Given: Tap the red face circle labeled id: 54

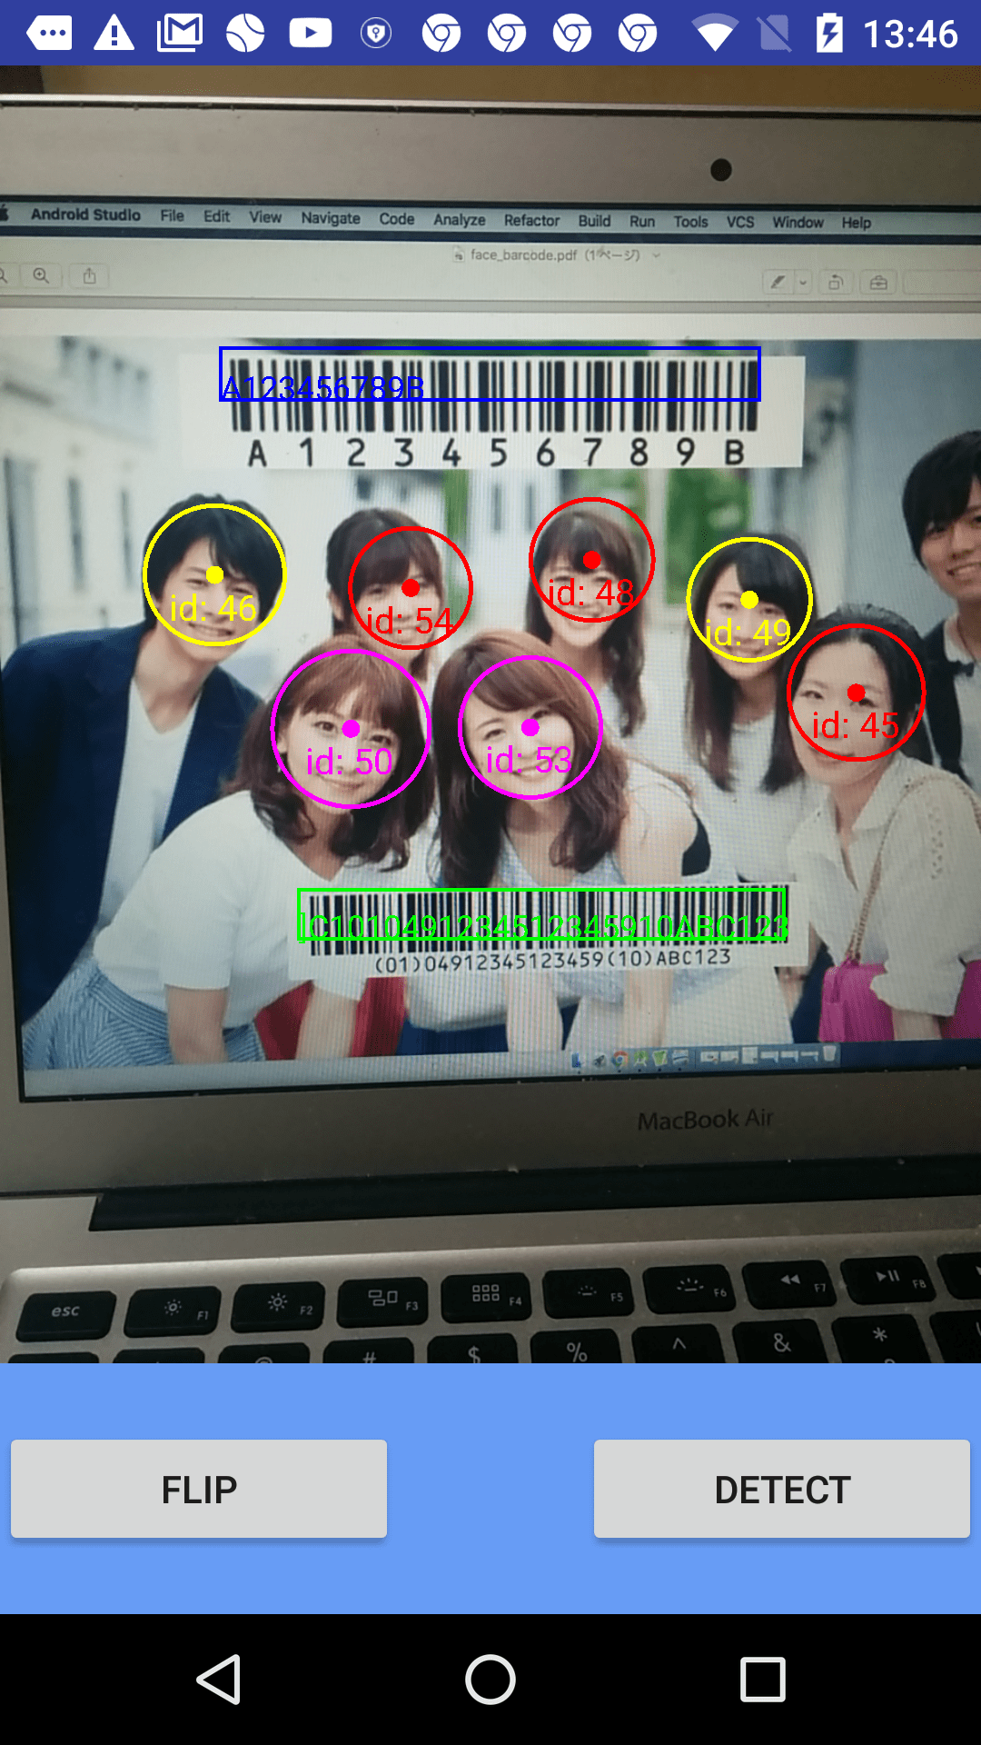Looking at the screenshot, I should 411,588.
